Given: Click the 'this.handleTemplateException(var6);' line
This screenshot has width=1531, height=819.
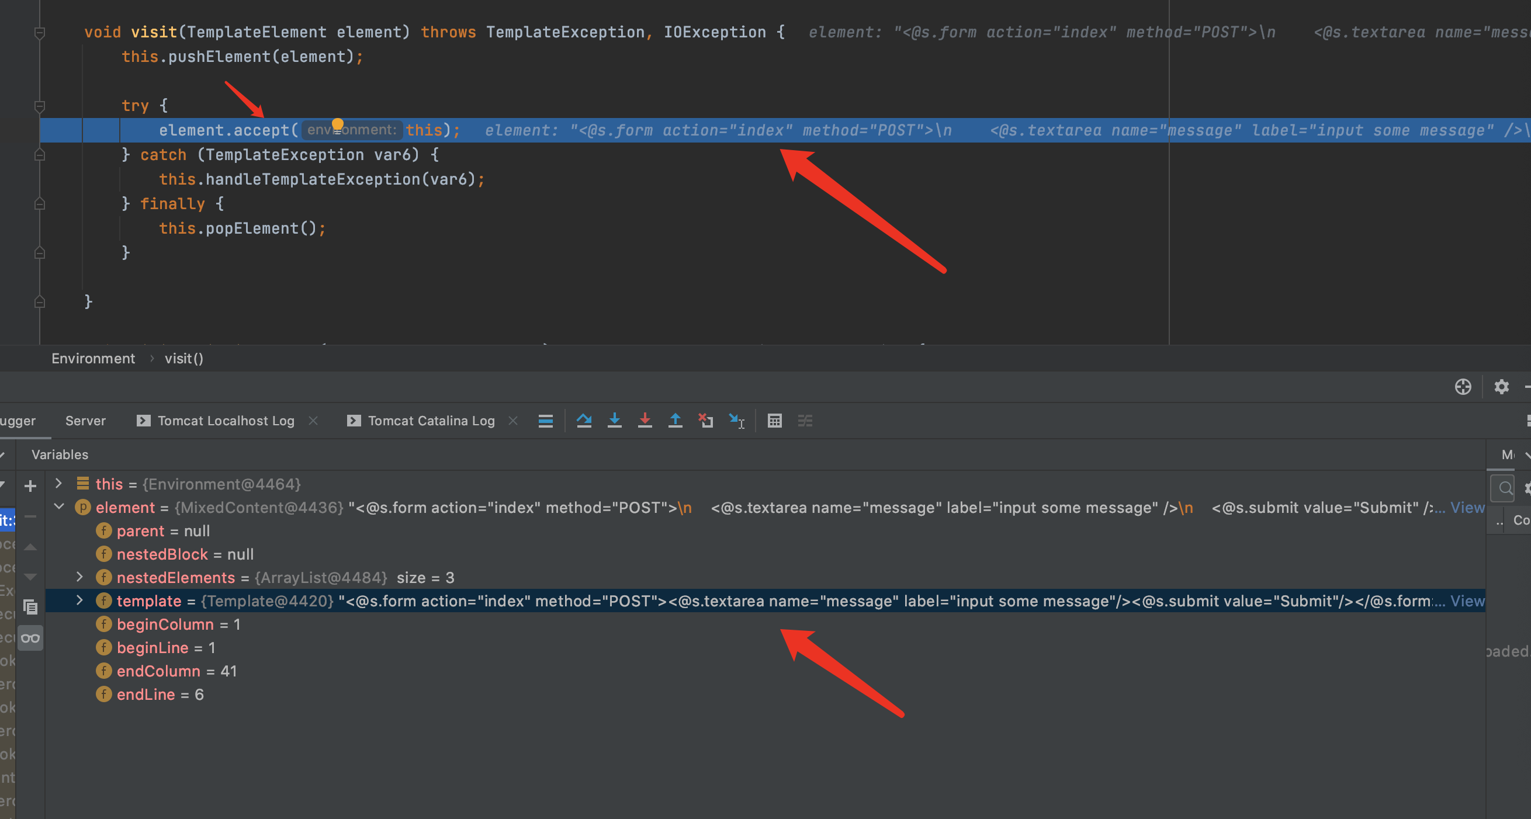Looking at the screenshot, I should coord(321,179).
